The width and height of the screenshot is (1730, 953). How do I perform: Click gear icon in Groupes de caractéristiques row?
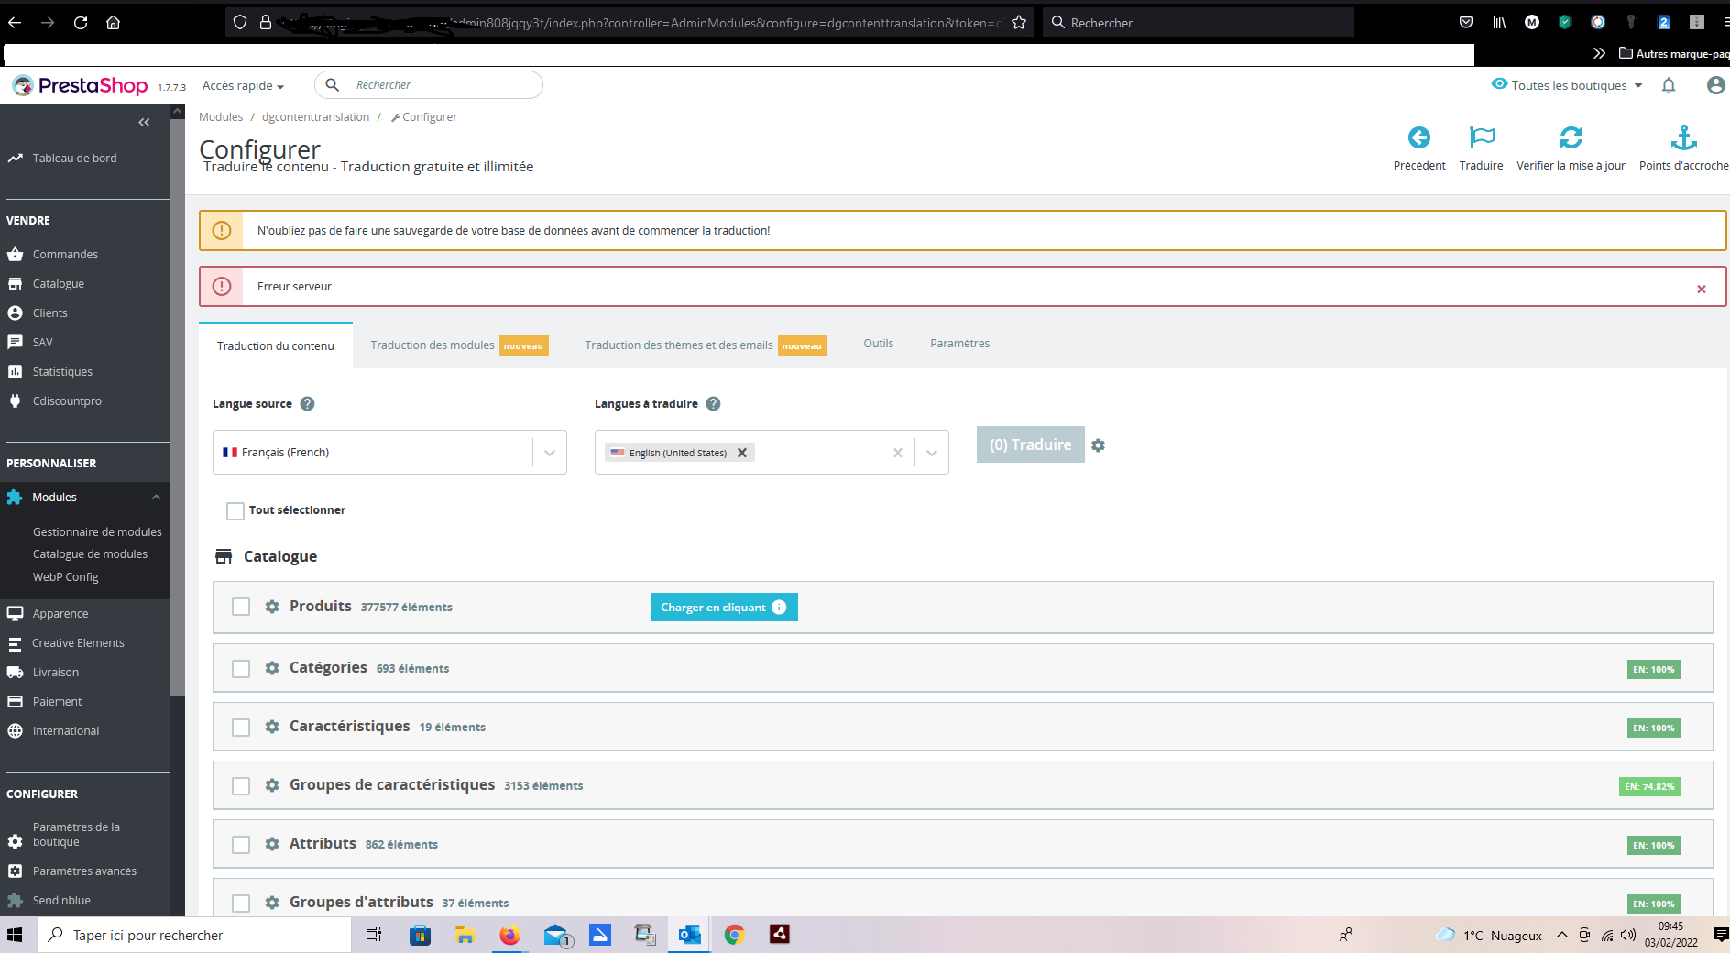click(272, 785)
